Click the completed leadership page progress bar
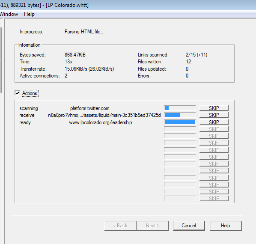256x244 pixels. (x=180, y=122)
